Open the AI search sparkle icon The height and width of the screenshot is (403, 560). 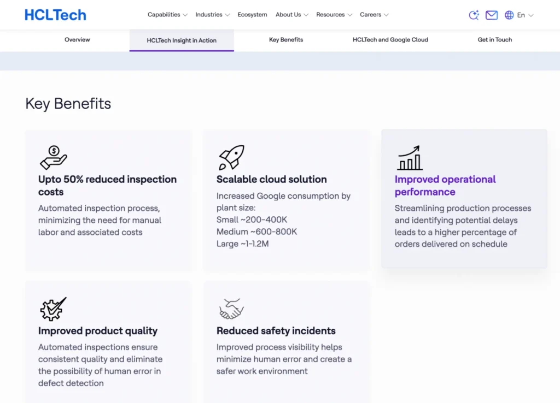tap(474, 15)
